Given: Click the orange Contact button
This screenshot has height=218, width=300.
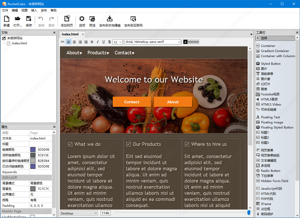Looking at the screenshot, I should [132, 102].
